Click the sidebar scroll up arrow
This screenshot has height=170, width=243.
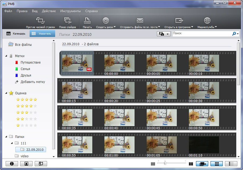click(x=54, y=41)
